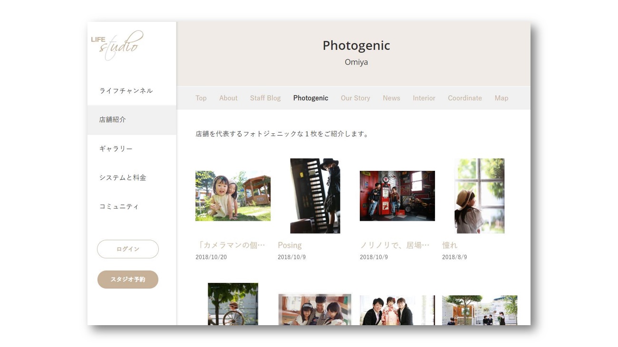Image resolution: width=618 pixels, height=347 pixels.
Task: Open the Posing post title link
Action: click(x=290, y=245)
